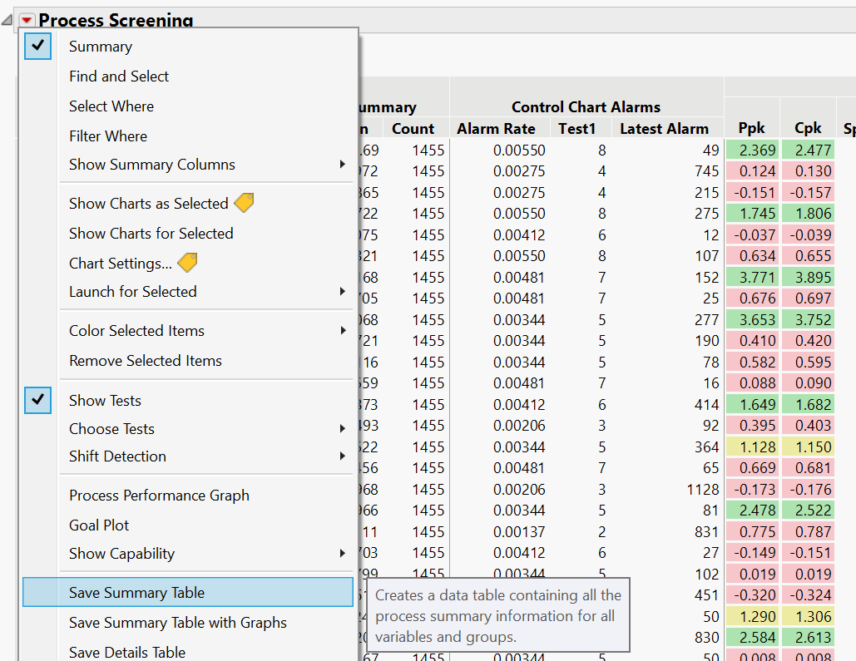The image size is (856, 661).
Task: Select the Goal Plot menu entry
Action: tap(99, 525)
